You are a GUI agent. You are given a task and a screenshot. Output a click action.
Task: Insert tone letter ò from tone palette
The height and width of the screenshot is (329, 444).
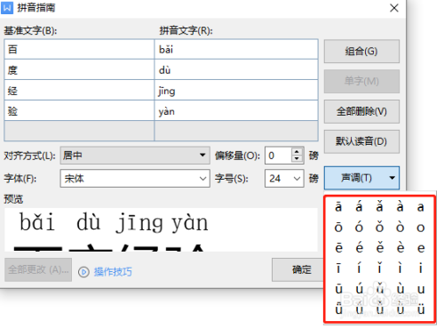click(400, 227)
